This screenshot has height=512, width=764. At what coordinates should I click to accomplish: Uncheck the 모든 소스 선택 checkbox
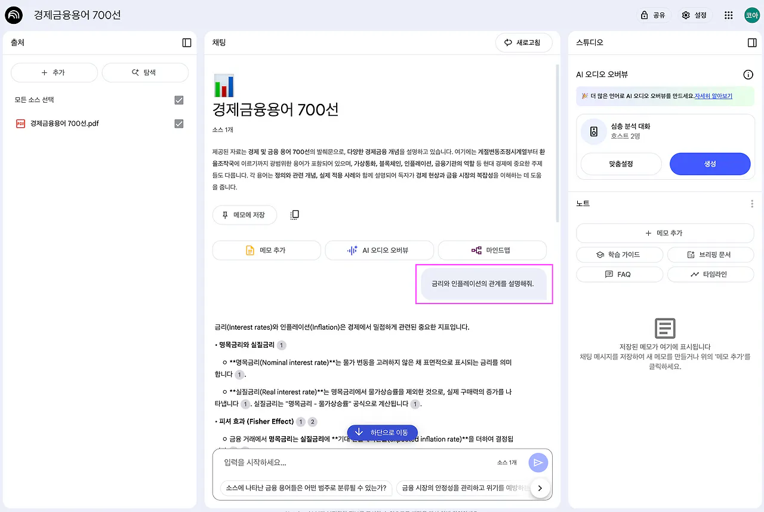pos(178,100)
